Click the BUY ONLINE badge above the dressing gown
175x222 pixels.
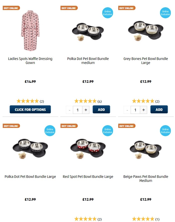(x=11, y=8)
